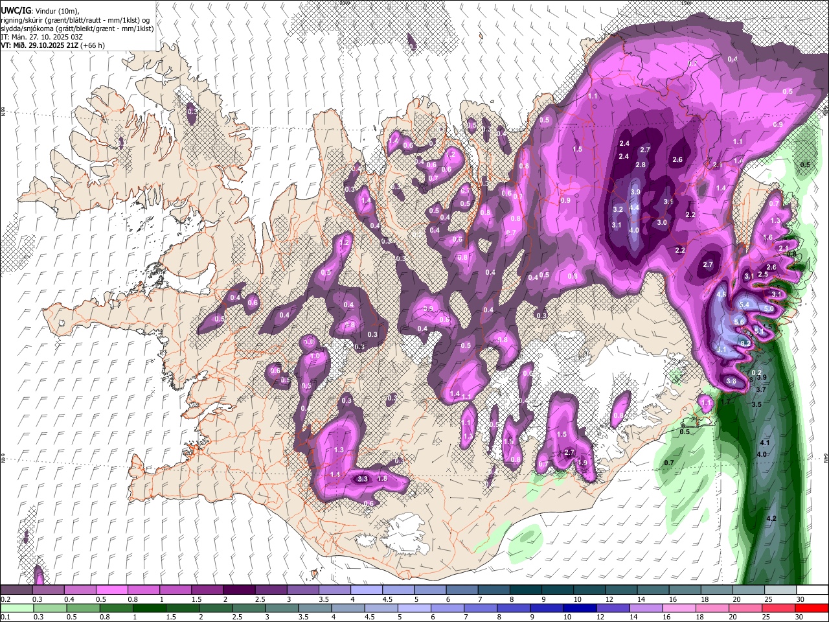Click the '15W' longitude label at top
Viewport: 829px width, 622px height.
(686, 3)
